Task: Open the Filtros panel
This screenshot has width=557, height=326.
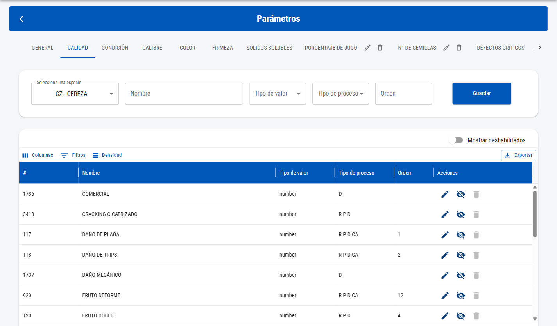Action: click(73, 155)
